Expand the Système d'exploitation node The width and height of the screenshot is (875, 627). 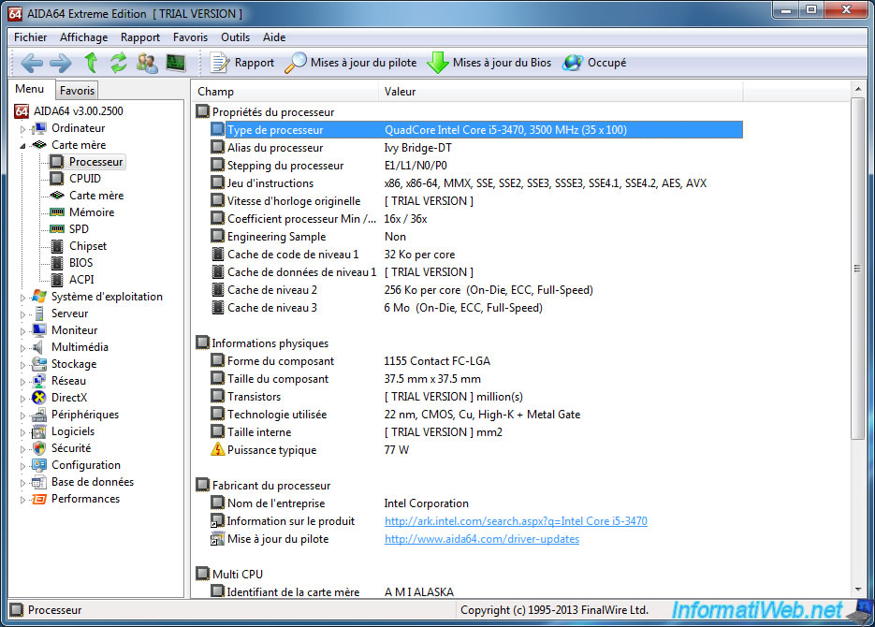tap(22, 298)
